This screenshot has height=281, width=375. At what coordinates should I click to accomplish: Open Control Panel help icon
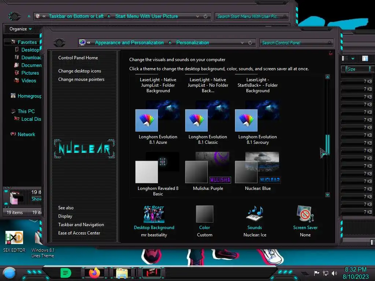(x=331, y=53)
